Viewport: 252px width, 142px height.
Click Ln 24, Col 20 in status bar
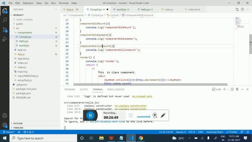[x=166, y=132]
